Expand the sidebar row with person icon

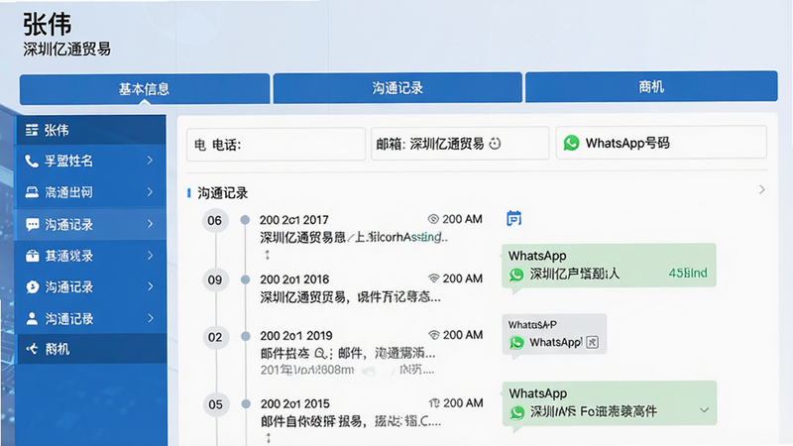(150, 318)
